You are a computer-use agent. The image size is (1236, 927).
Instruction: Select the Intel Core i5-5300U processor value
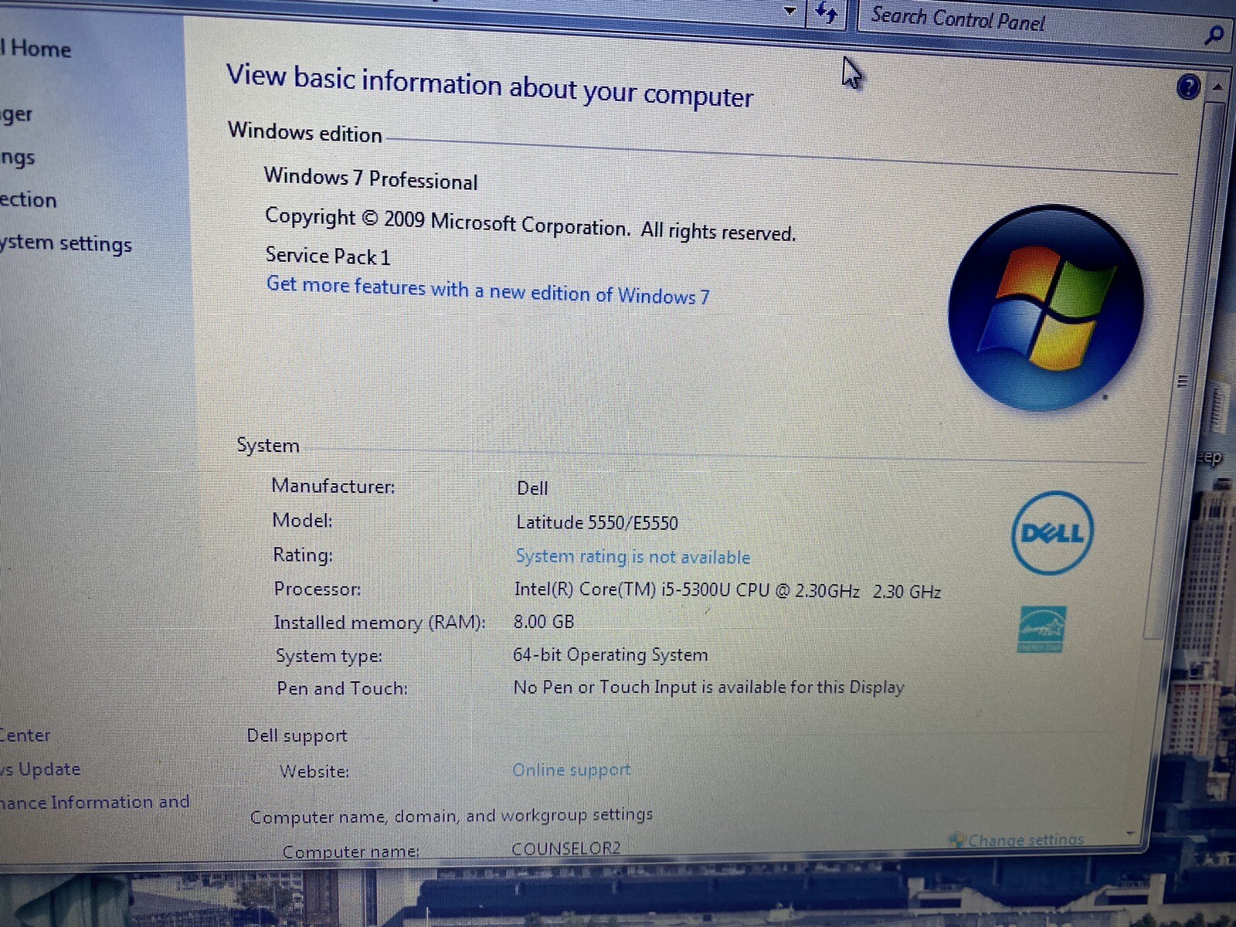(727, 591)
